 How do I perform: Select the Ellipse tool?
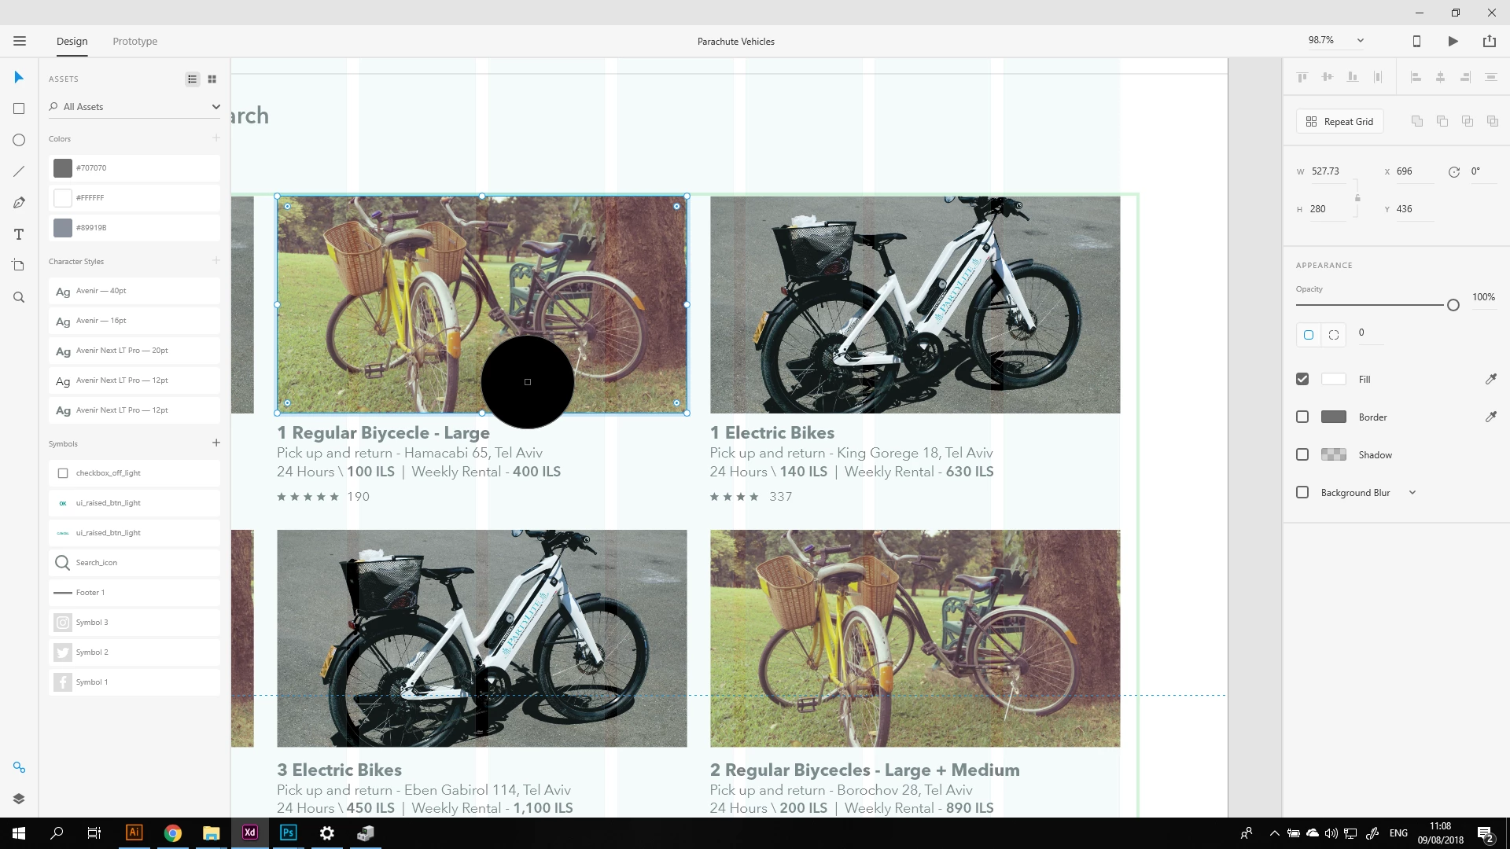(x=19, y=140)
